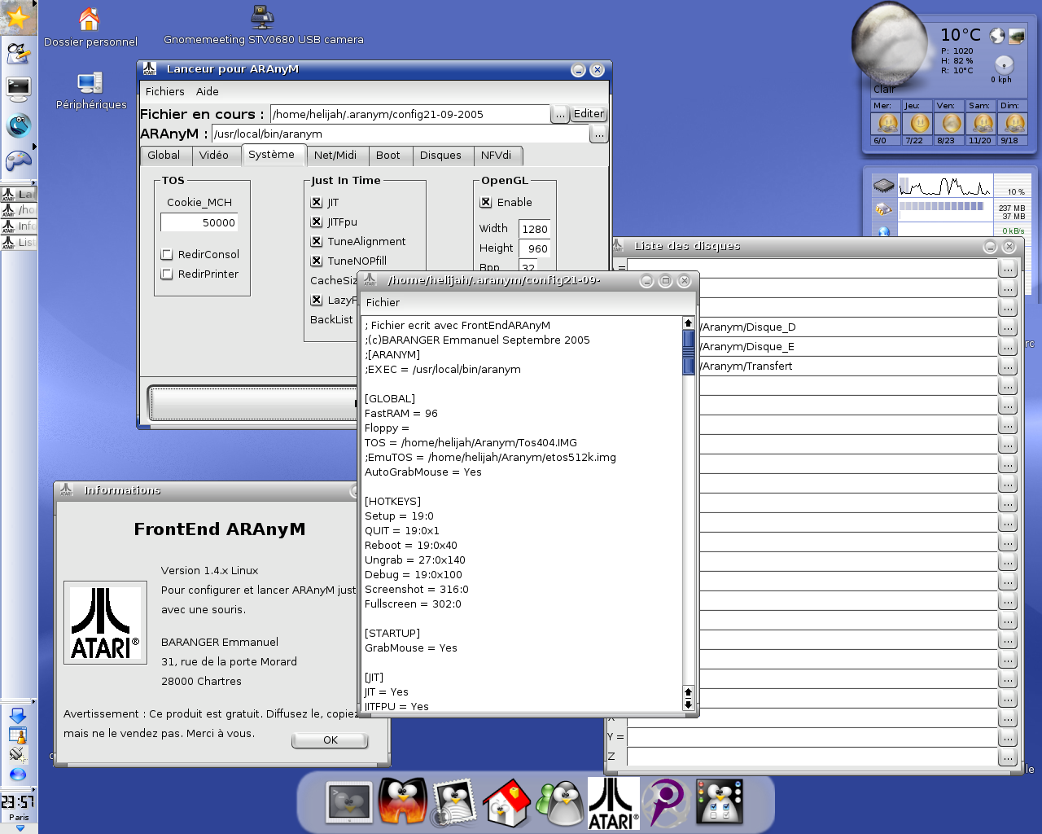Click the Y drive path field in Liste des disques
The height and width of the screenshot is (834, 1042).
812,737
